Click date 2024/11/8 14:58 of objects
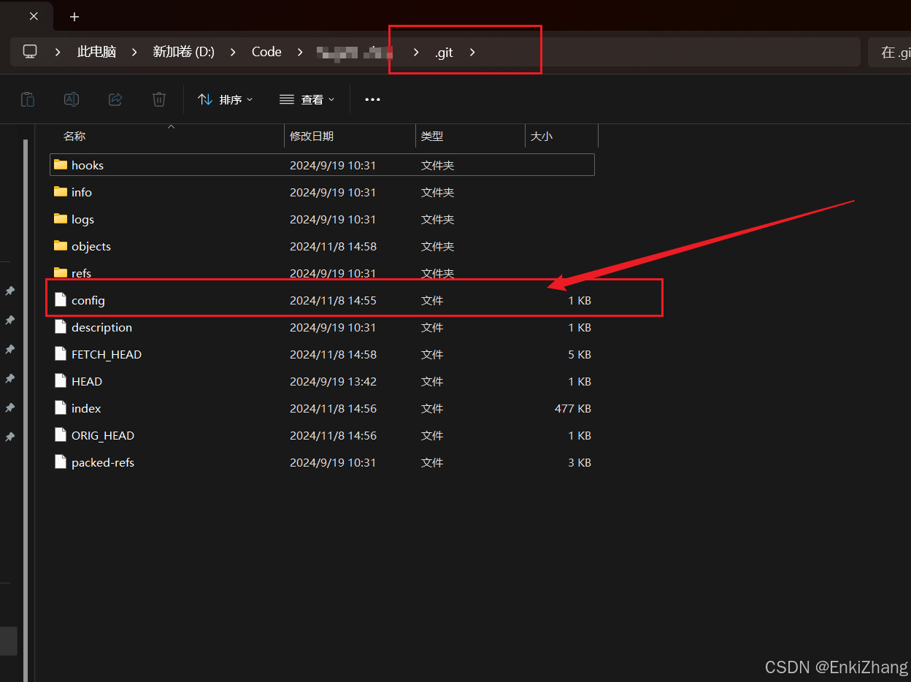911x682 pixels. click(333, 246)
